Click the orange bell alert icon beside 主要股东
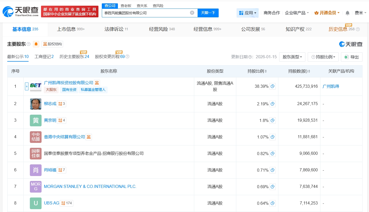This screenshot has height=212, width=369. click(36, 44)
